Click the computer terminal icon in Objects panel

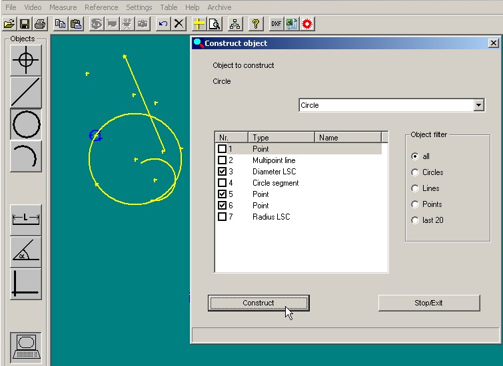tap(26, 348)
